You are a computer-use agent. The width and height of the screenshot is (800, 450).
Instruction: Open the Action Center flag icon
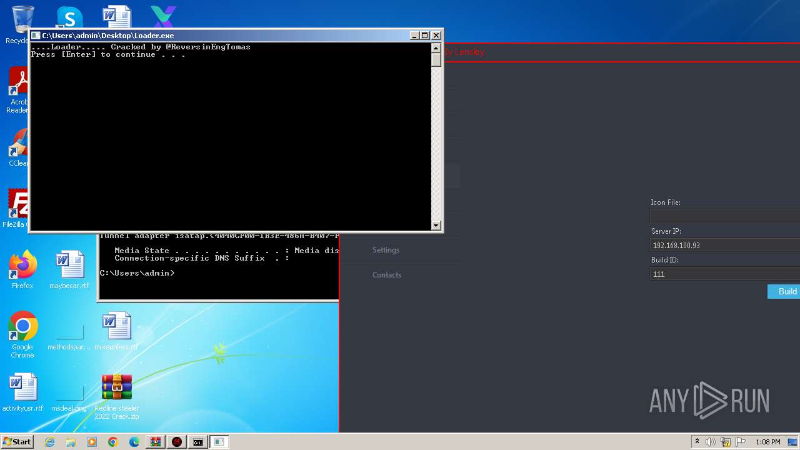[741, 442]
